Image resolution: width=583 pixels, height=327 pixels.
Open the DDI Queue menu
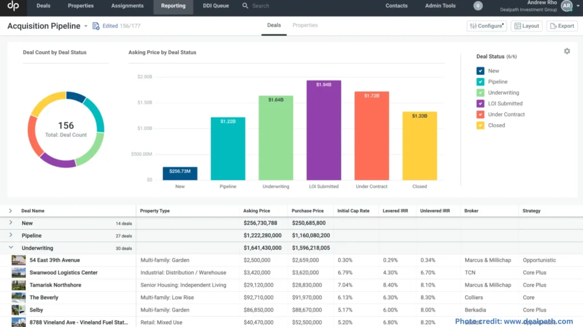[215, 6]
